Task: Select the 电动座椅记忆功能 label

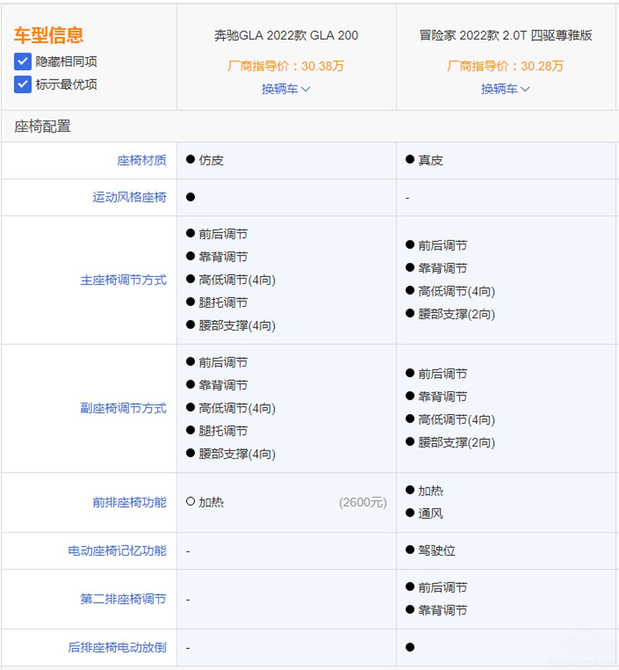Action: (117, 551)
